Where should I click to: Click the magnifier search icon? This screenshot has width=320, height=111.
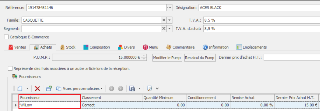(x=150, y=89)
